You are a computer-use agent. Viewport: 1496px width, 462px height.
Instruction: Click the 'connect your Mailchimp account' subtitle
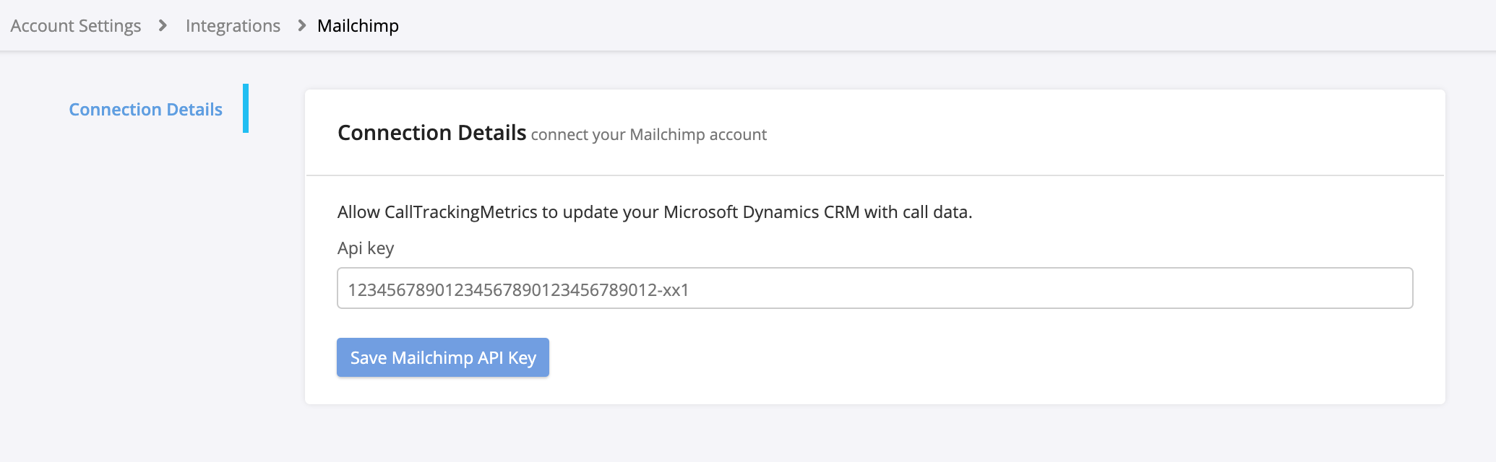point(648,135)
